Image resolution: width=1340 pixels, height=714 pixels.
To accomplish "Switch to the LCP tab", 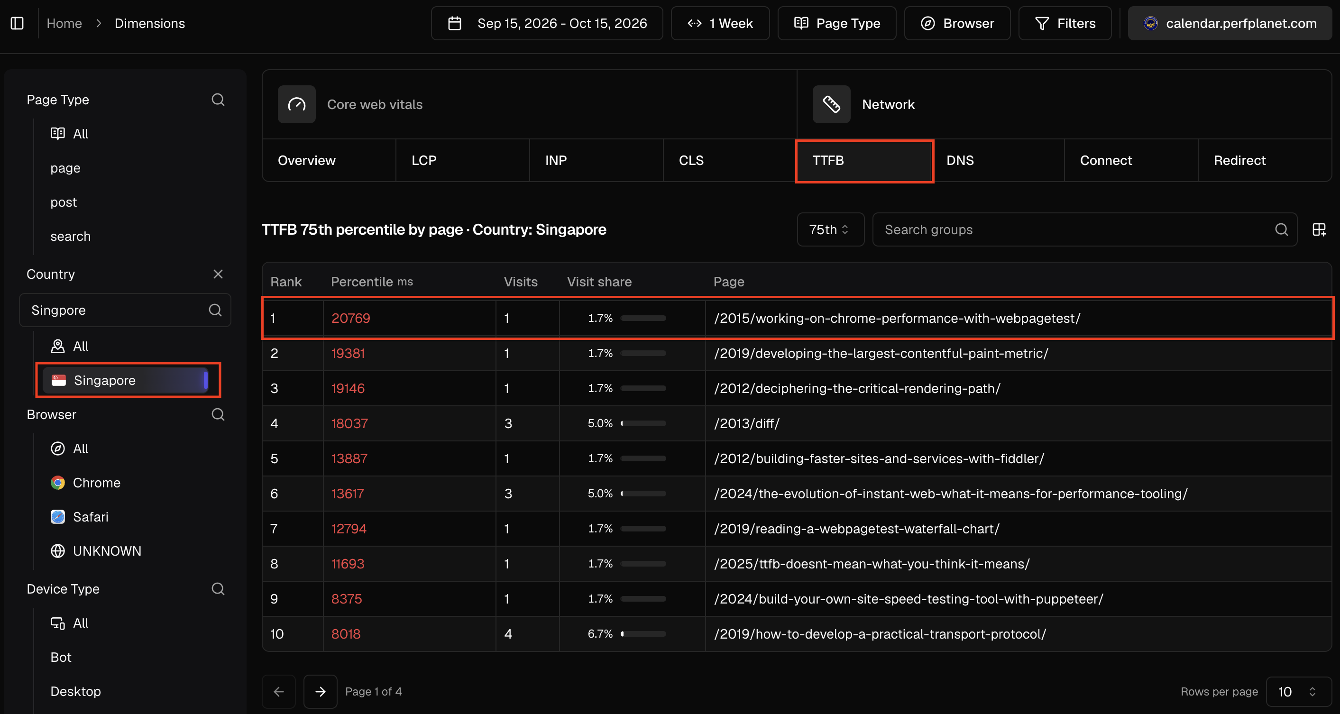I will pyautogui.click(x=462, y=160).
